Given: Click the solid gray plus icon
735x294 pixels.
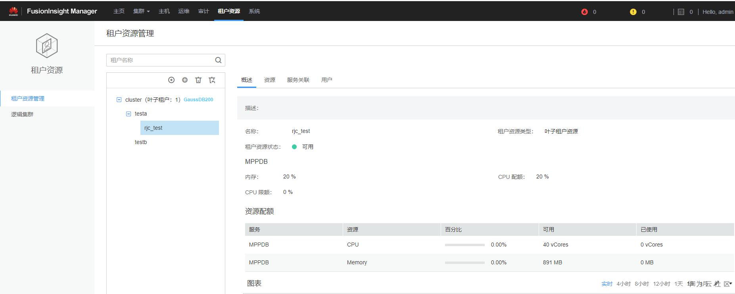Looking at the screenshot, I should point(185,80).
